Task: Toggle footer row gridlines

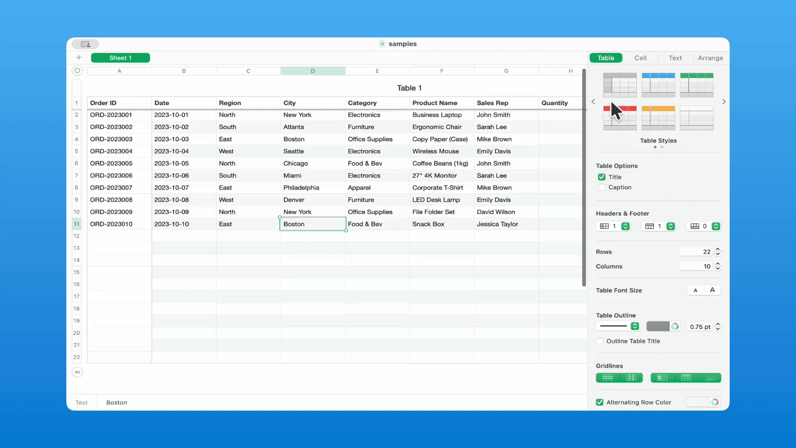Action: (x=710, y=377)
